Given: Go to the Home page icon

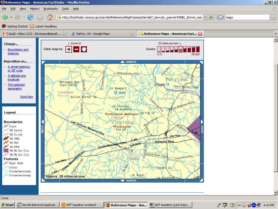Looking at the screenshot, I should pos(50,17).
